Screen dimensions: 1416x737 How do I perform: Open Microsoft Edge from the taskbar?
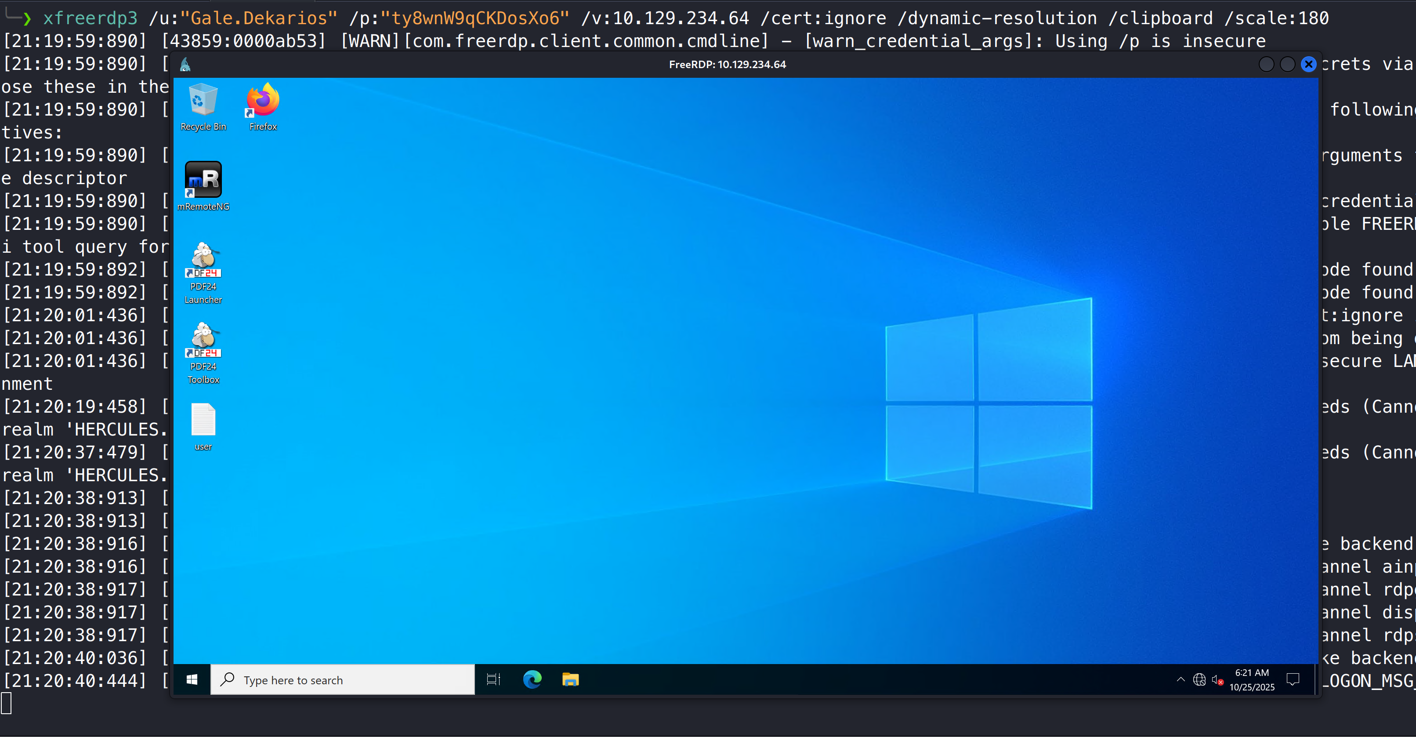[x=532, y=680]
